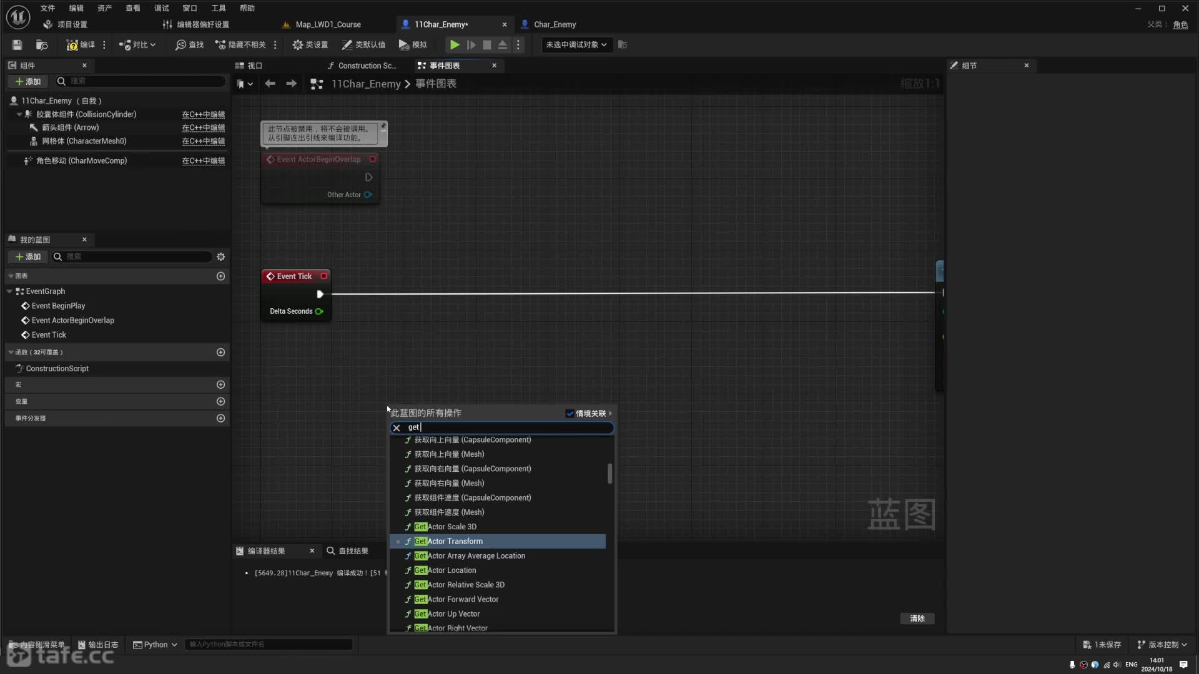This screenshot has height=674, width=1199.
Task: Select Event BeginPlay in My Blueprint
Action: coord(58,306)
